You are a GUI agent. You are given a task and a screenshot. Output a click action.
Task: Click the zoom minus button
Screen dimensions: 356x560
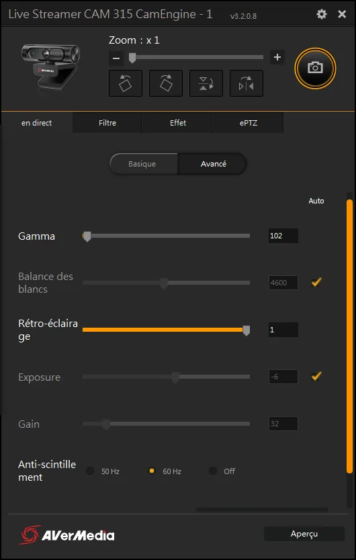coord(116,58)
